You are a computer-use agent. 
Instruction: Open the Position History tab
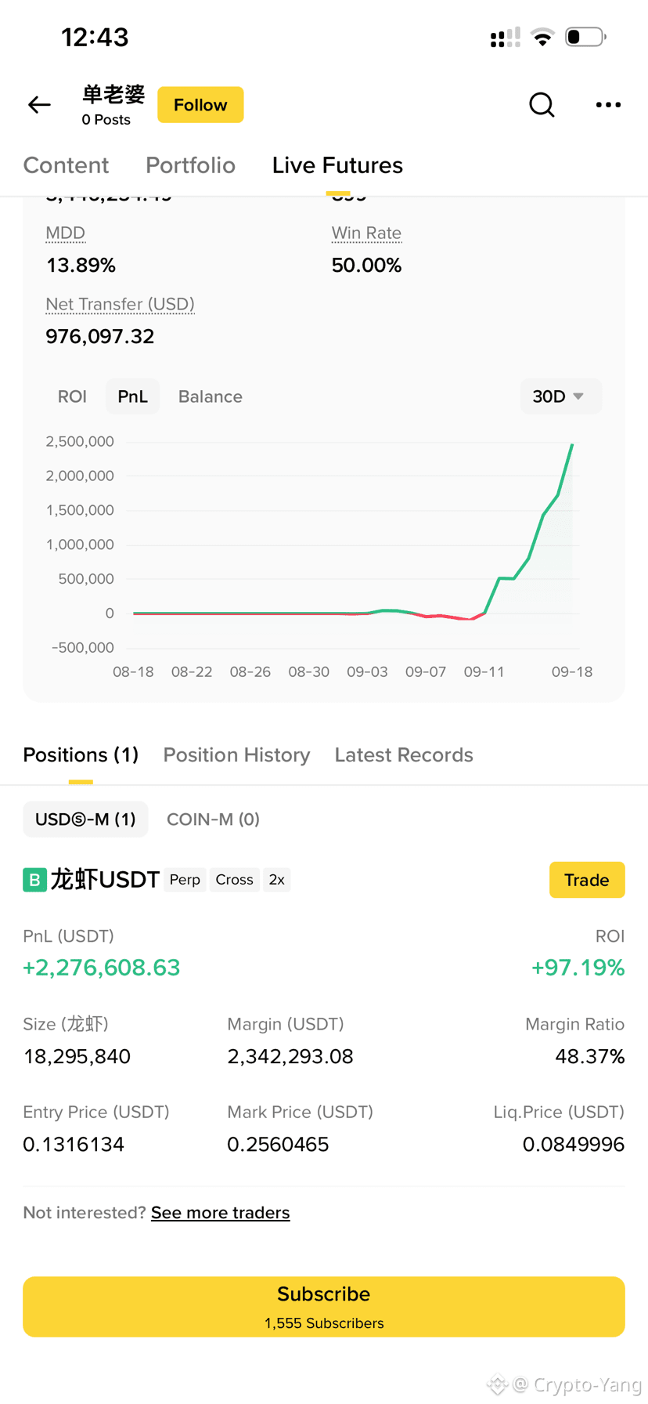(236, 754)
